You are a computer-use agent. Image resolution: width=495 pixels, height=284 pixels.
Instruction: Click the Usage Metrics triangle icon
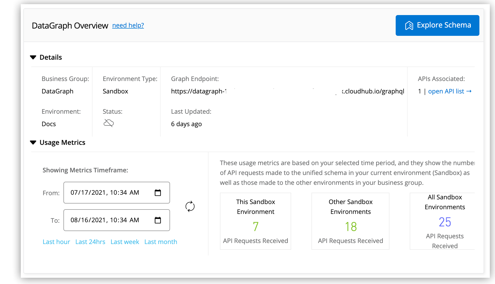tap(33, 142)
